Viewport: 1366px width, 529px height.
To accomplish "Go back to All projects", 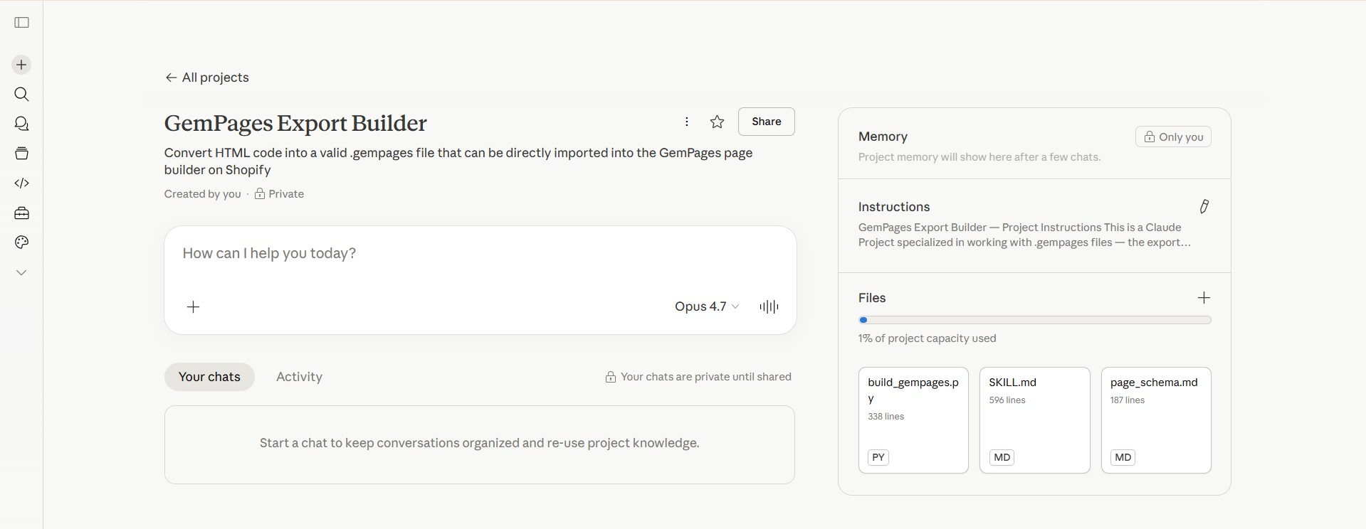I will click(207, 78).
